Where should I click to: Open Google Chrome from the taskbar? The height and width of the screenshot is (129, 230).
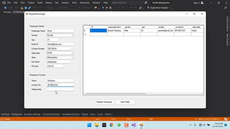coord(111,125)
